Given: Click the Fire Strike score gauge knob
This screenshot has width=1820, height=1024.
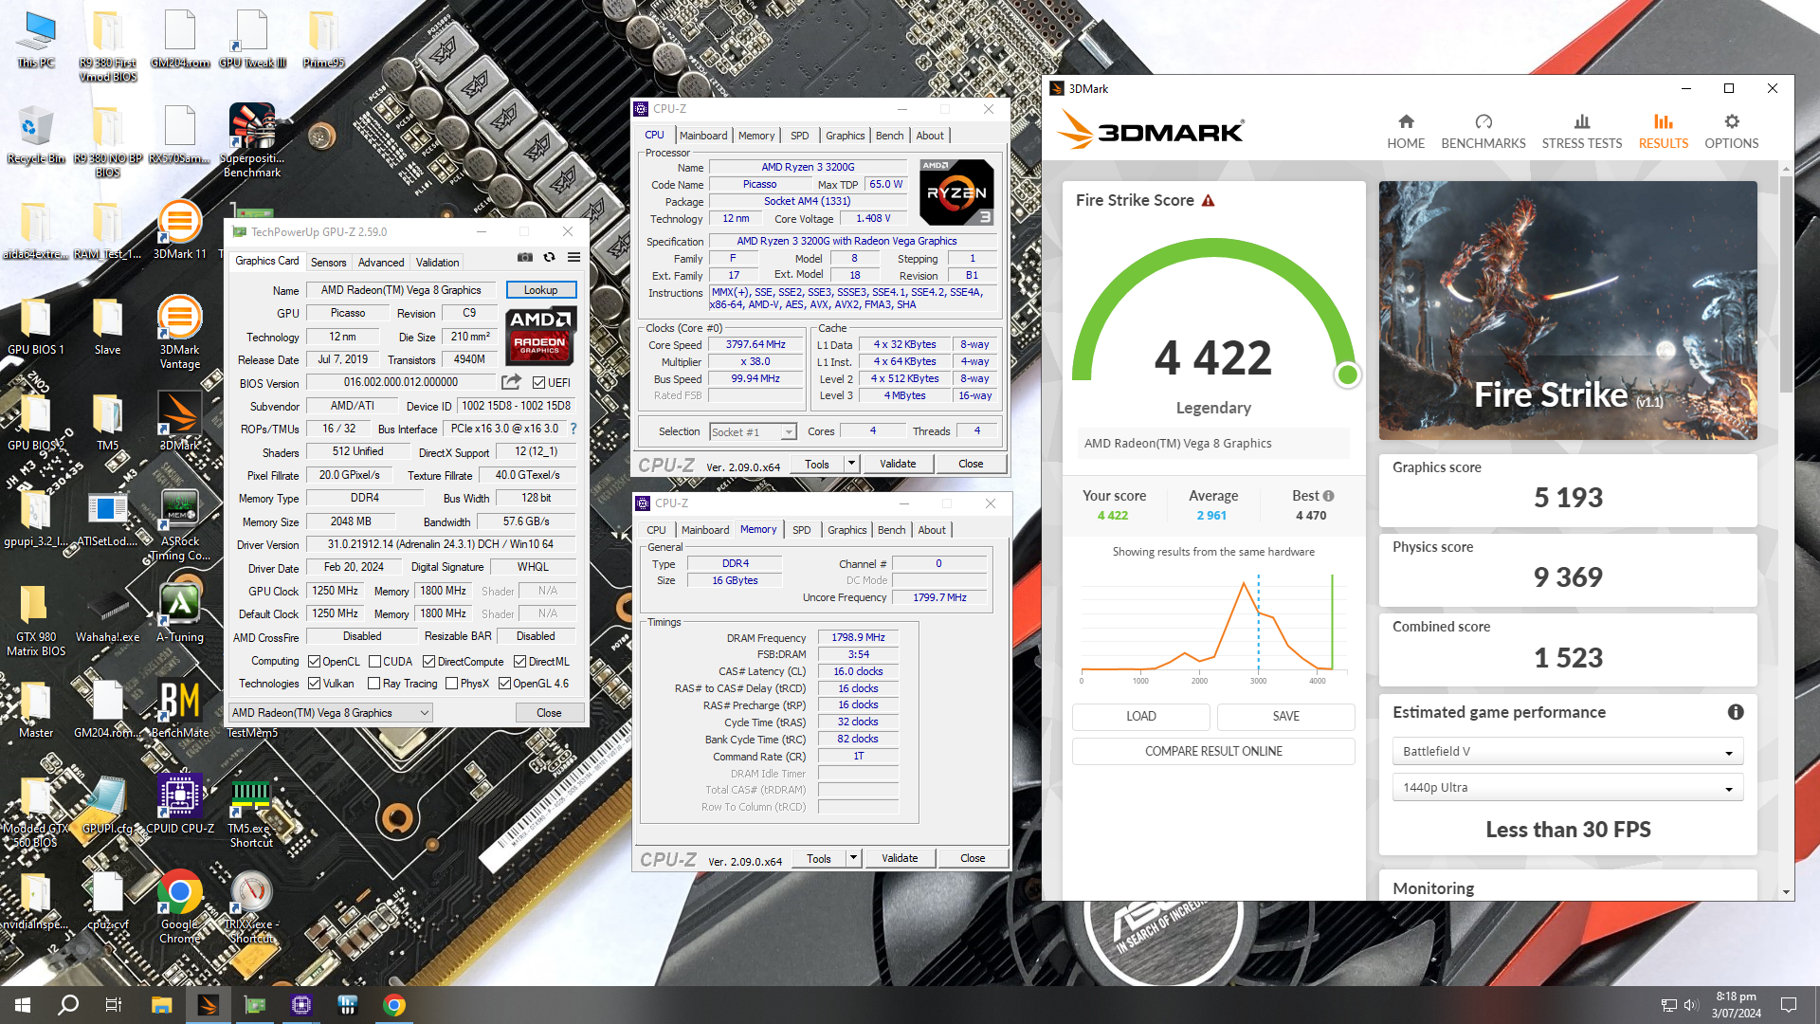Looking at the screenshot, I should [1347, 375].
